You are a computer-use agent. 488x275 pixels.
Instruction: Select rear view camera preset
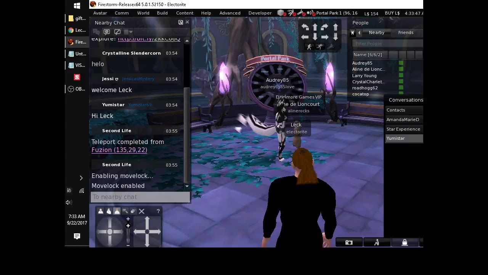point(117,211)
